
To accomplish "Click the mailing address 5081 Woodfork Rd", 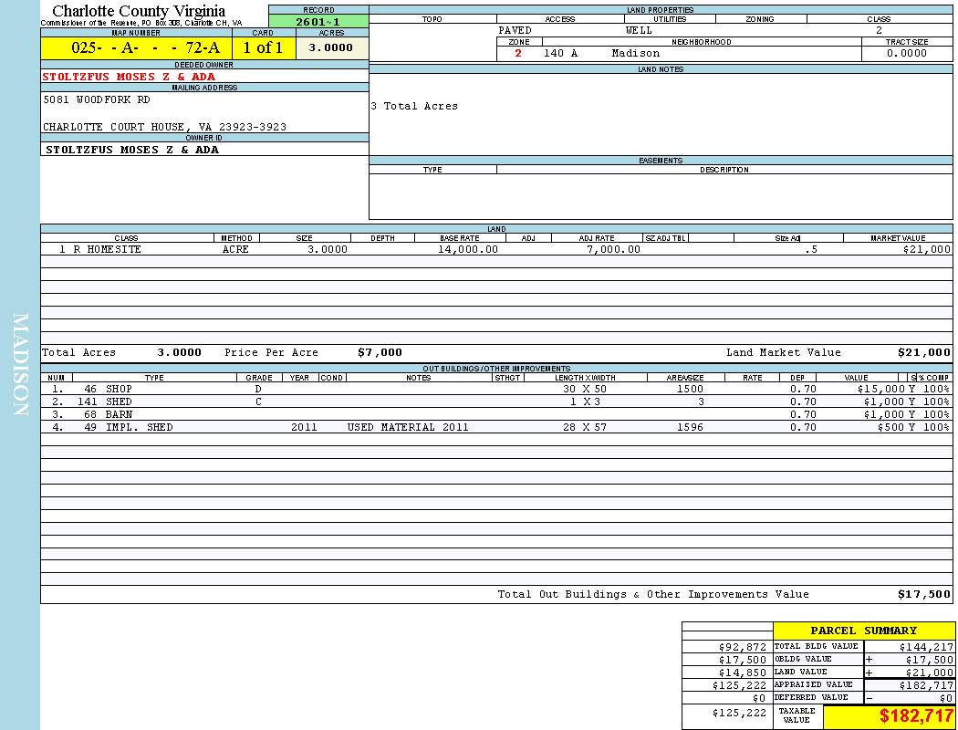I will pyautogui.click(x=97, y=100).
